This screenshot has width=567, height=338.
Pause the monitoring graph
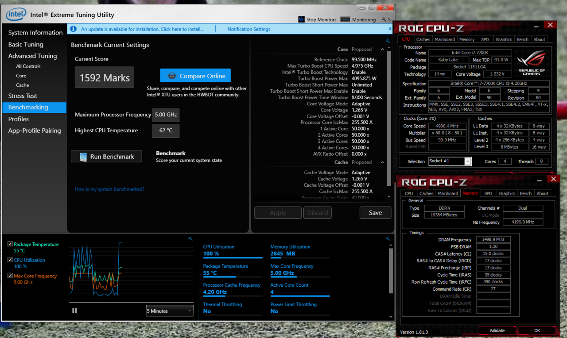[74, 311]
